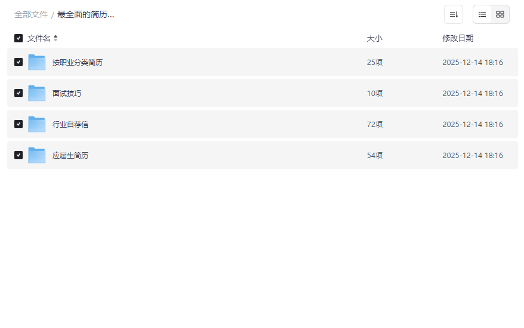This screenshot has width=524, height=328.
Task: Switch to list view
Action: click(482, 14)
